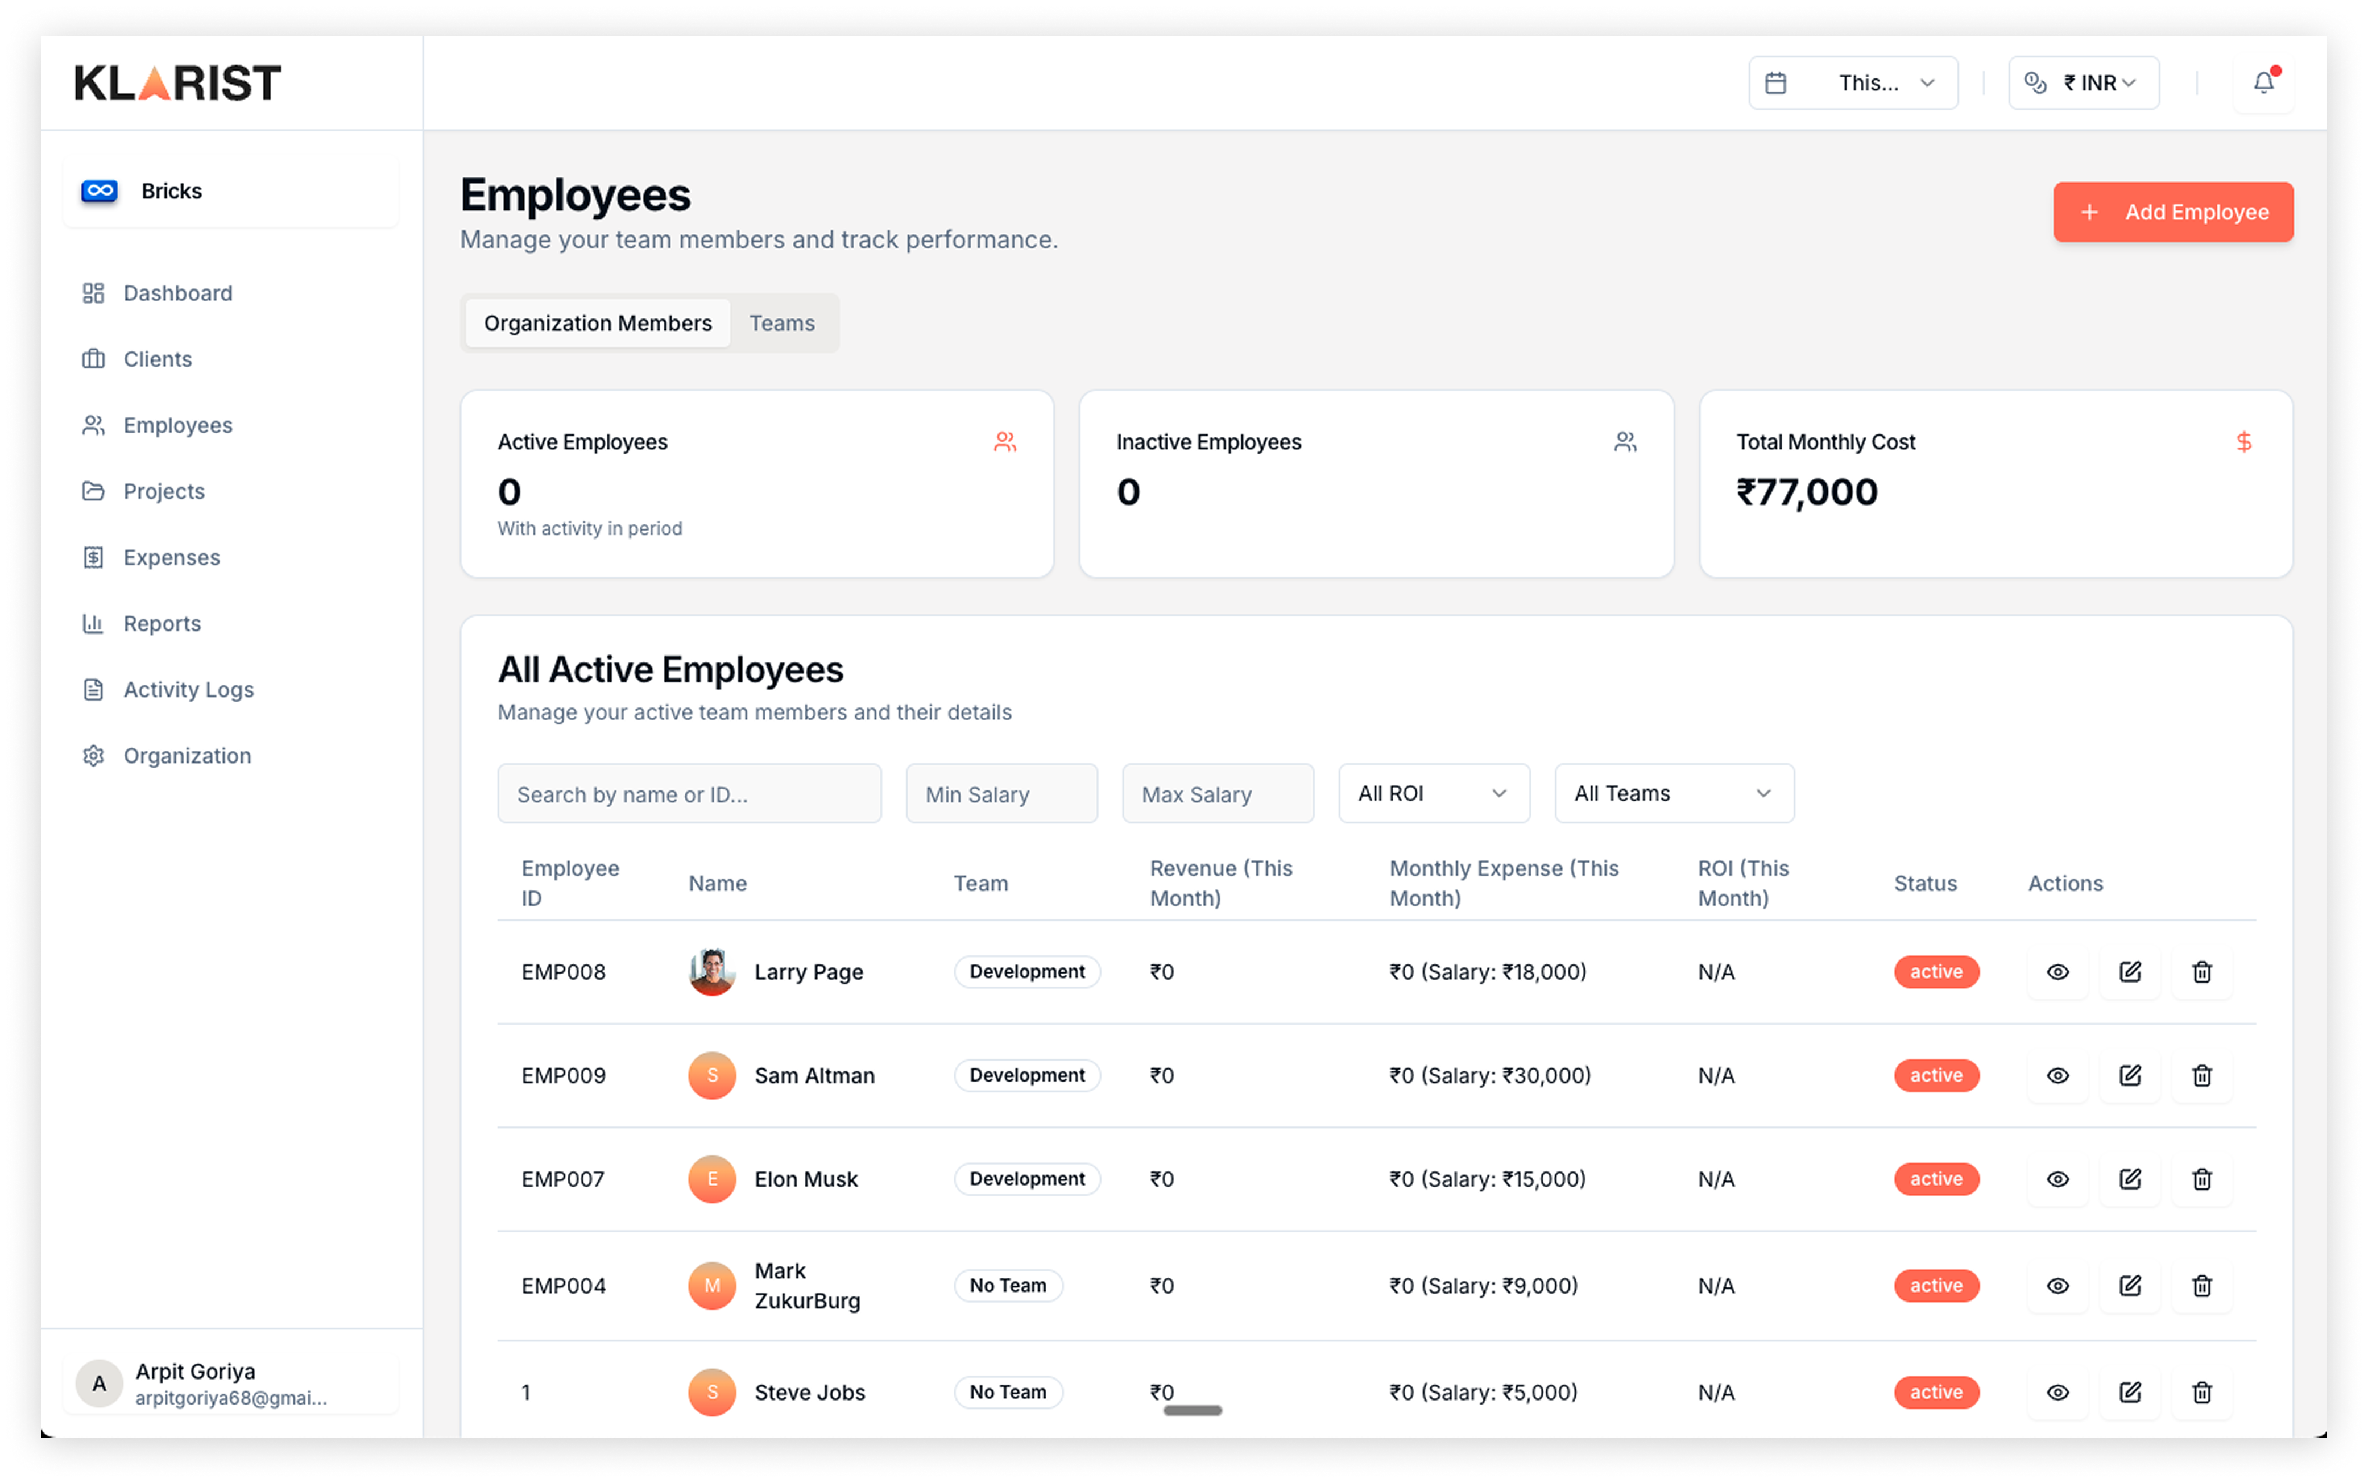Click the Active Employees people icon
The image size is (2368, 1483).
(x=1004, y=442)
